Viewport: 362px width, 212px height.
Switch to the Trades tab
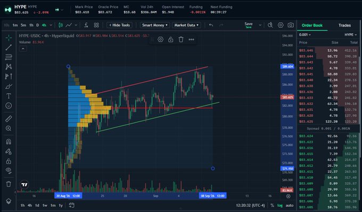coord(344,26)
